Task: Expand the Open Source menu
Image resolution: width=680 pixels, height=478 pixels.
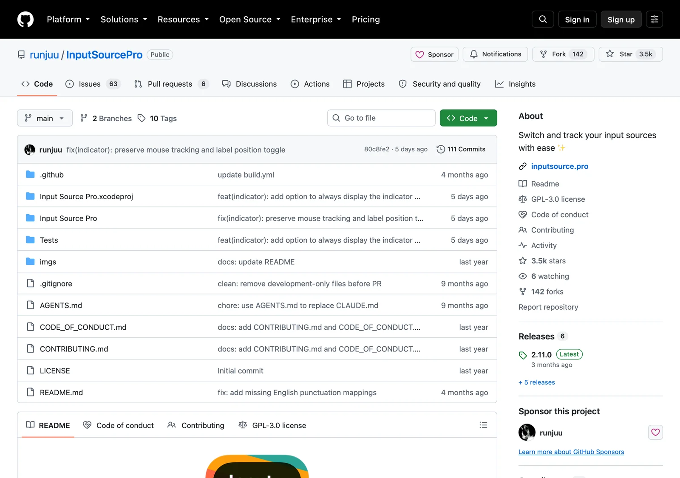Action: pos(250,20)
